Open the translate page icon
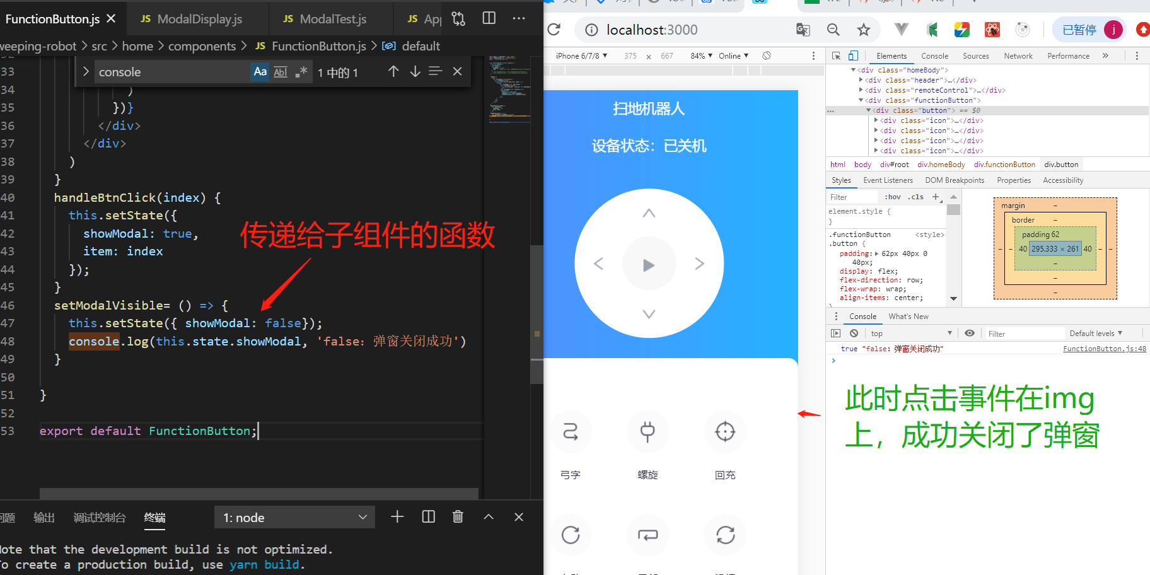Viewport: 1150px width, 575px height. [803, 30]
